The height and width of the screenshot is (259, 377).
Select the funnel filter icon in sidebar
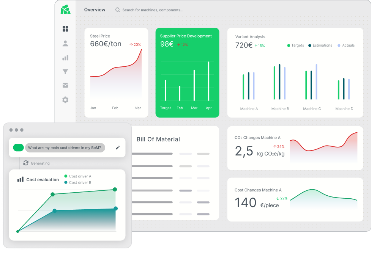[65, 72]
